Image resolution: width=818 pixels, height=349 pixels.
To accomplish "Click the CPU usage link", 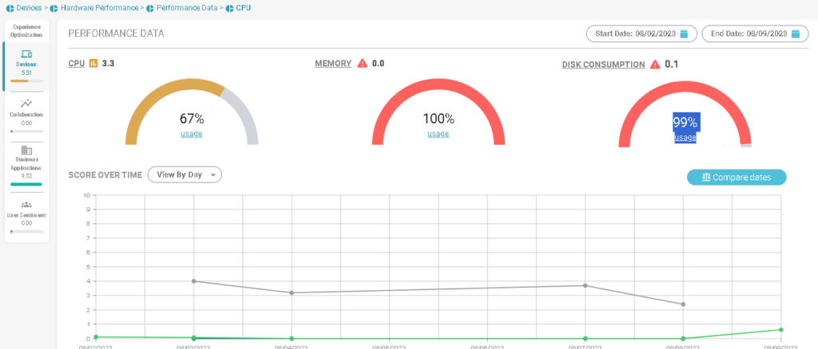I will point(192,134).
